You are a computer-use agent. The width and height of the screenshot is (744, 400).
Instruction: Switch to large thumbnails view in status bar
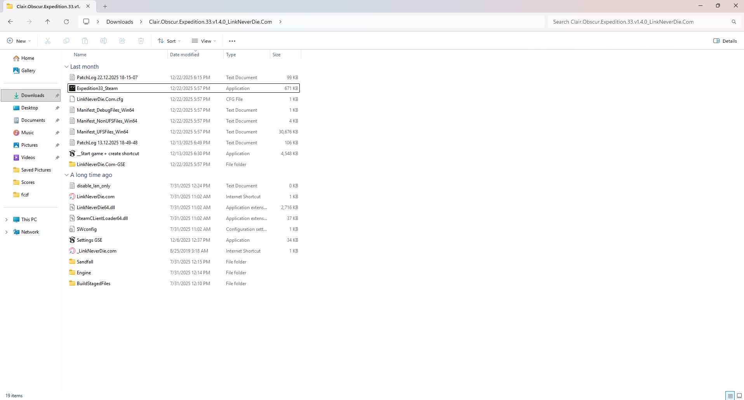[739, 396]
